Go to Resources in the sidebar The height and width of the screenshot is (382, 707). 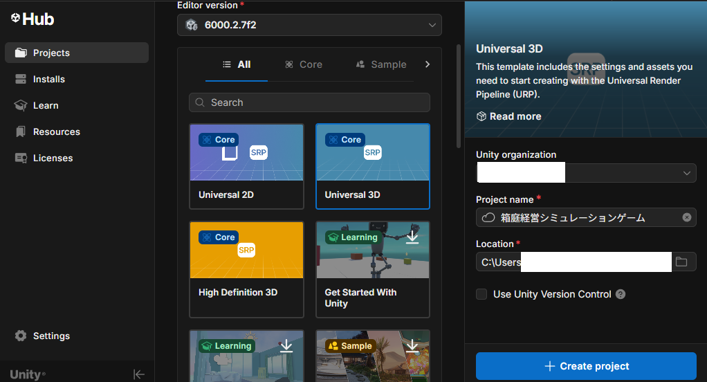(x=56, y=132)
